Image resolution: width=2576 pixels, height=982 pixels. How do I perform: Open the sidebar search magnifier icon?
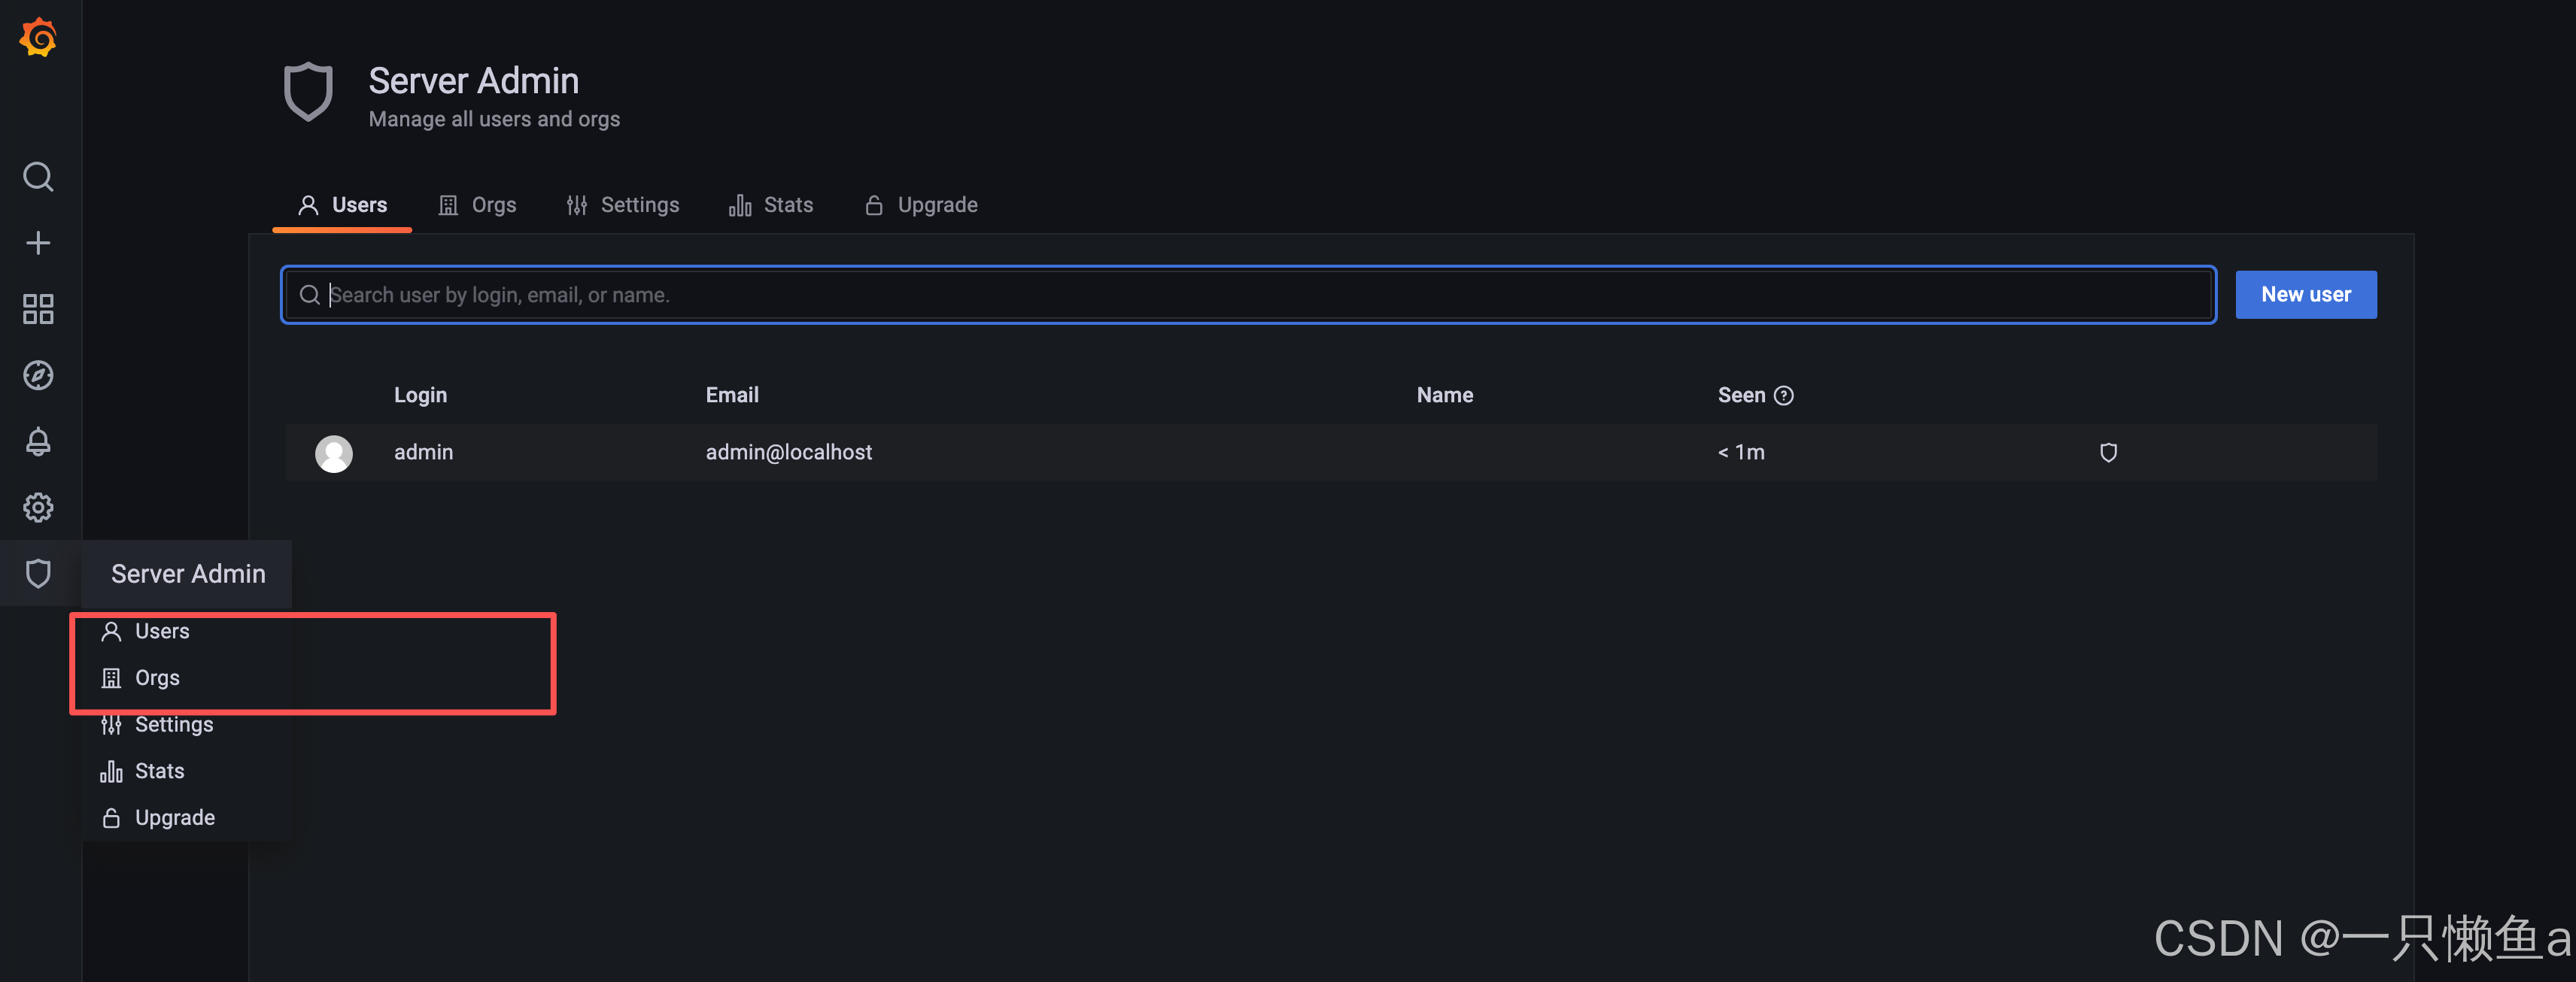tap(38, 177)
